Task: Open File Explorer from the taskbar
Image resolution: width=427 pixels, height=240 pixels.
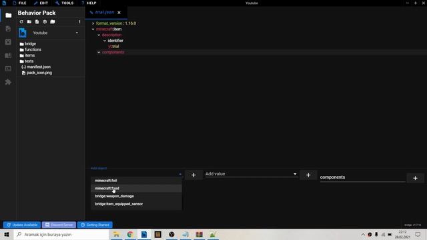Action: (117, 234)
